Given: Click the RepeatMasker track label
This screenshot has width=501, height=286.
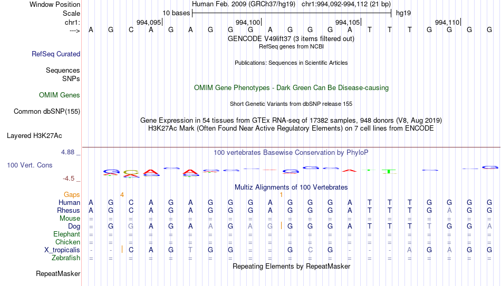Looking at the screenshot, I should (x=58, y=273).
